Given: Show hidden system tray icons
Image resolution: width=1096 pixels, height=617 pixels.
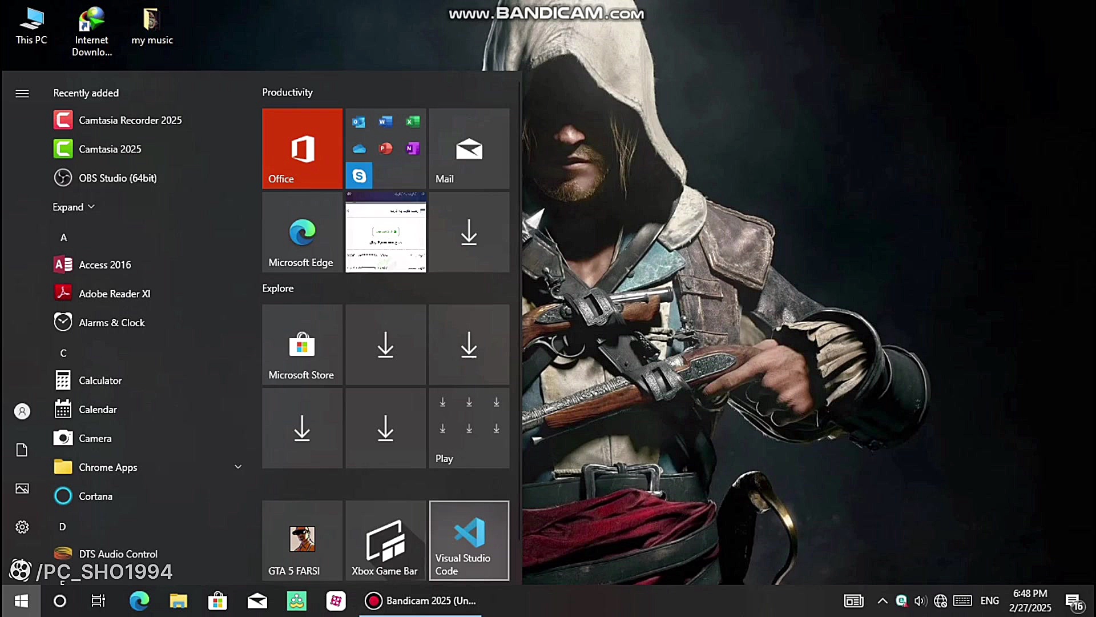Looking at the screenshot, I should (882, 601).
